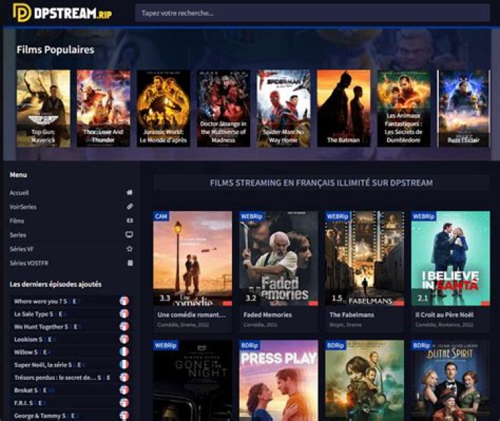
Task: Open the 'Where were you?' episode link
Action: (47, 302)
